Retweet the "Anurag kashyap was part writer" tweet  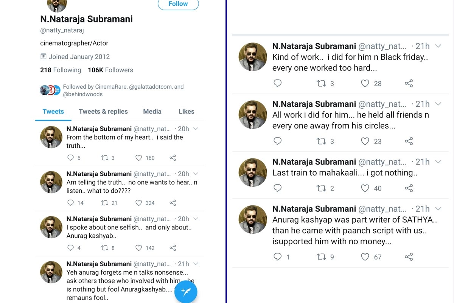click(x=321, y=257)
